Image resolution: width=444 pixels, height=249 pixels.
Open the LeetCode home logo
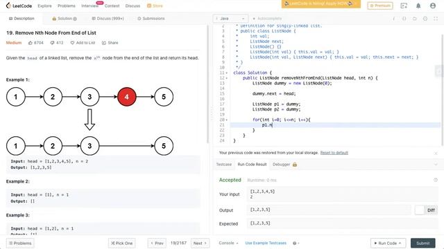coord(19,6)
